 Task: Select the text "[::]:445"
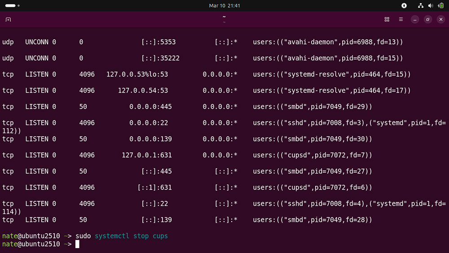tap(157, 171)
